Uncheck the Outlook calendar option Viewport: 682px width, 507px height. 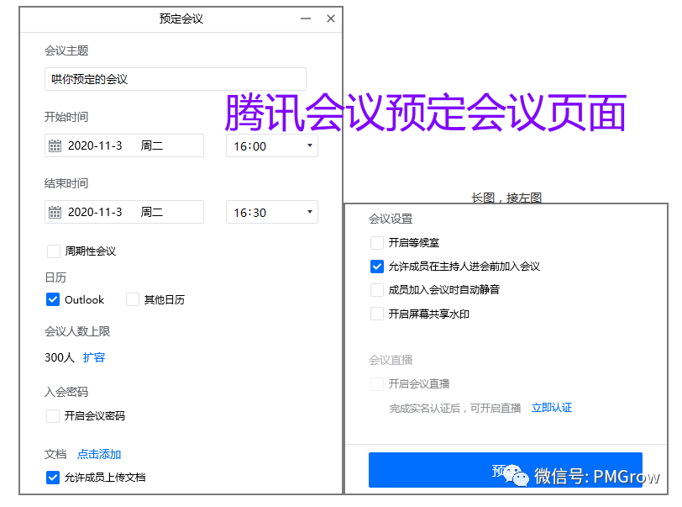tap(53, 299)
